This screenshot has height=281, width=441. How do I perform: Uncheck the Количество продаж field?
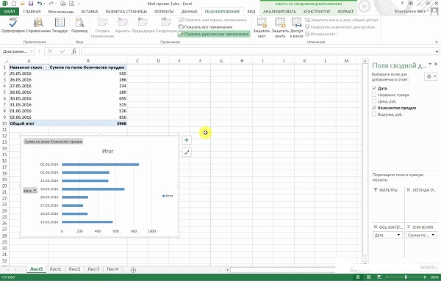click(x=374, y=108)
